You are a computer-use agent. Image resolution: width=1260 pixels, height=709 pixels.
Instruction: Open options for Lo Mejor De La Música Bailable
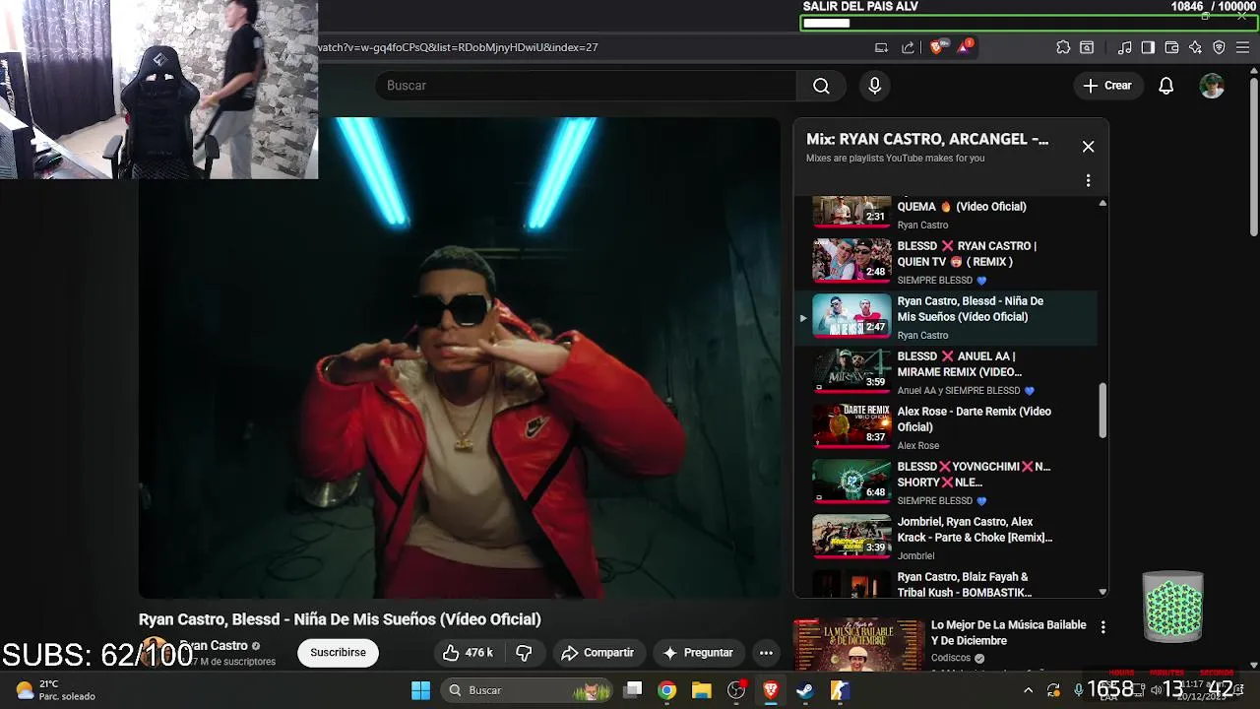click(x=1102, y=627)
